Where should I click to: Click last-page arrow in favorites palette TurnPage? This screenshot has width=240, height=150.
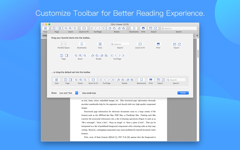tap(123, 55)
